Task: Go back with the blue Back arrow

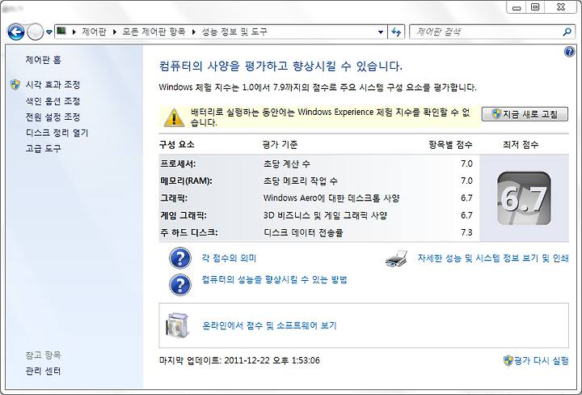Action: 16,32
